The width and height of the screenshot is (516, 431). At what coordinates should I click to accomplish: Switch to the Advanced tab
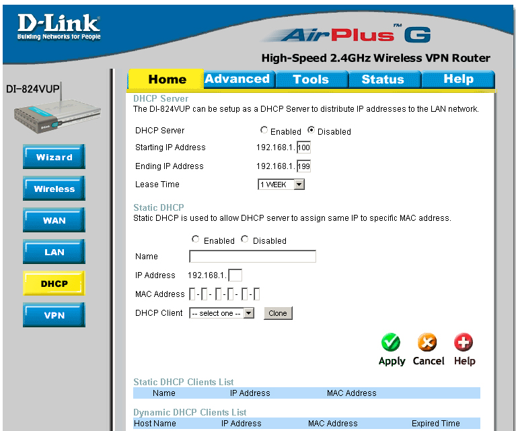pos(237,79)
